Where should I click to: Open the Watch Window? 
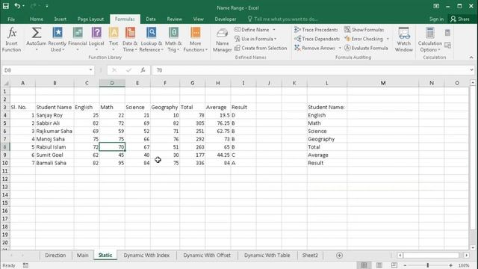(403, 40)
